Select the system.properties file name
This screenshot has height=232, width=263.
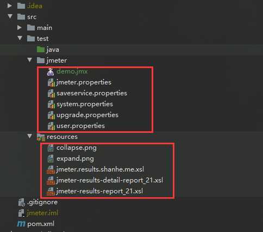[85, 105]
